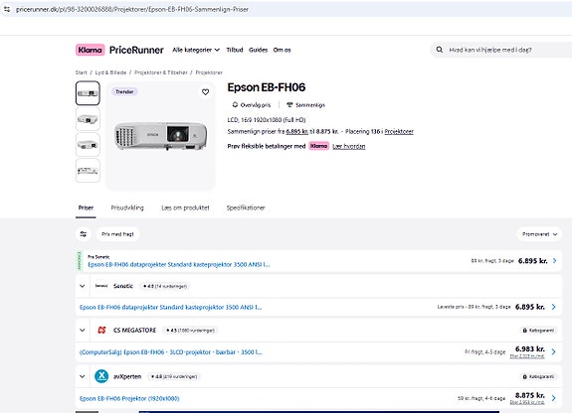The image size is (572, 413).
Task: Click the avXperten store logo
Action: [x=101, y=376]
